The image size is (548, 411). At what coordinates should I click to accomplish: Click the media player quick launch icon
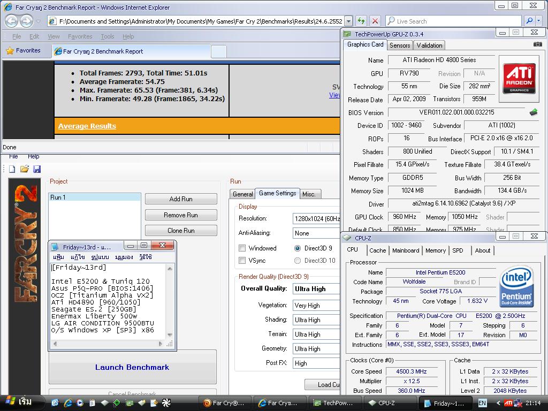point(80,403)
